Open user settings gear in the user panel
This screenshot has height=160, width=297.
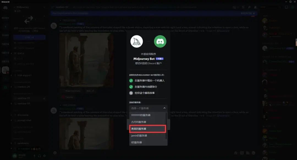[45, 156]
